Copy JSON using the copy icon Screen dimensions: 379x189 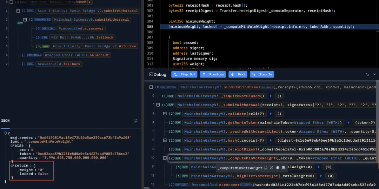click(x=135, y=121)
